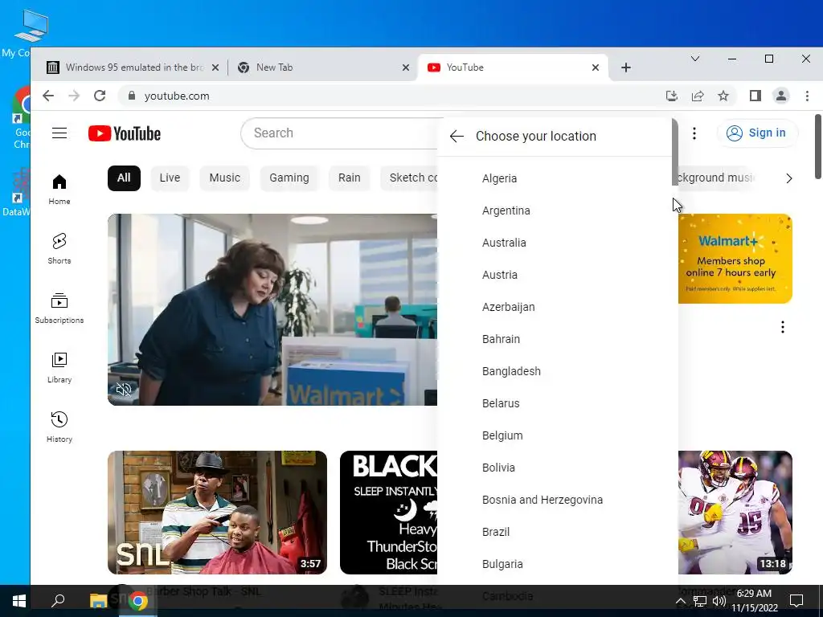Share this page icon
Screen dimensions: 823x617
pos(698,96)
